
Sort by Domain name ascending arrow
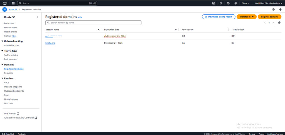pyautogui.click(x=98, y=29)
